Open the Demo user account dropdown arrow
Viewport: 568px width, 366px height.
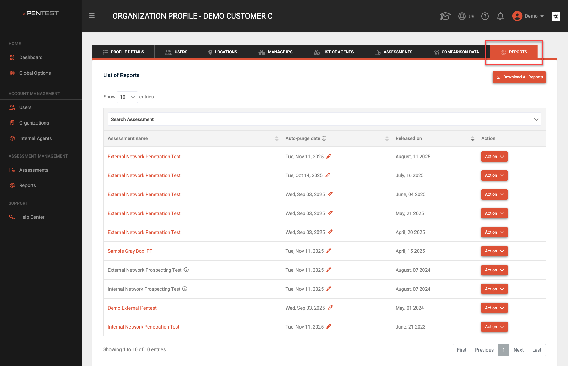[542, 16]
